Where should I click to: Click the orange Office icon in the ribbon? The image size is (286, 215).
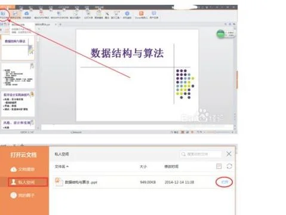[x=142, y=13]
